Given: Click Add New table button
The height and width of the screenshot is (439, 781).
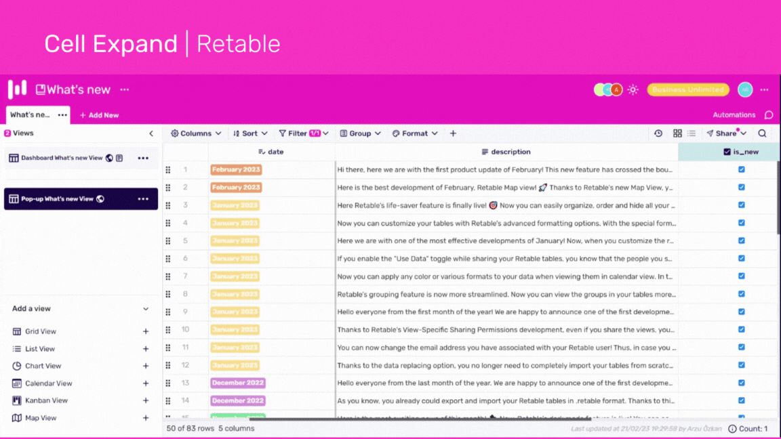Looking at the screenshot, I should [99, 115].
